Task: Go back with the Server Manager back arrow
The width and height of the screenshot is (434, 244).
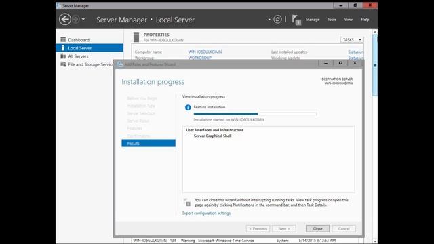Action: pyautogui.click(x=65, y=20)
